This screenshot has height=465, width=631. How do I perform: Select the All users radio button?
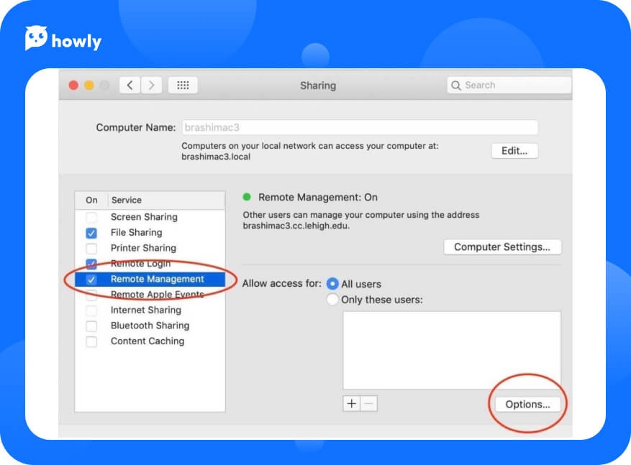[332, 284]
